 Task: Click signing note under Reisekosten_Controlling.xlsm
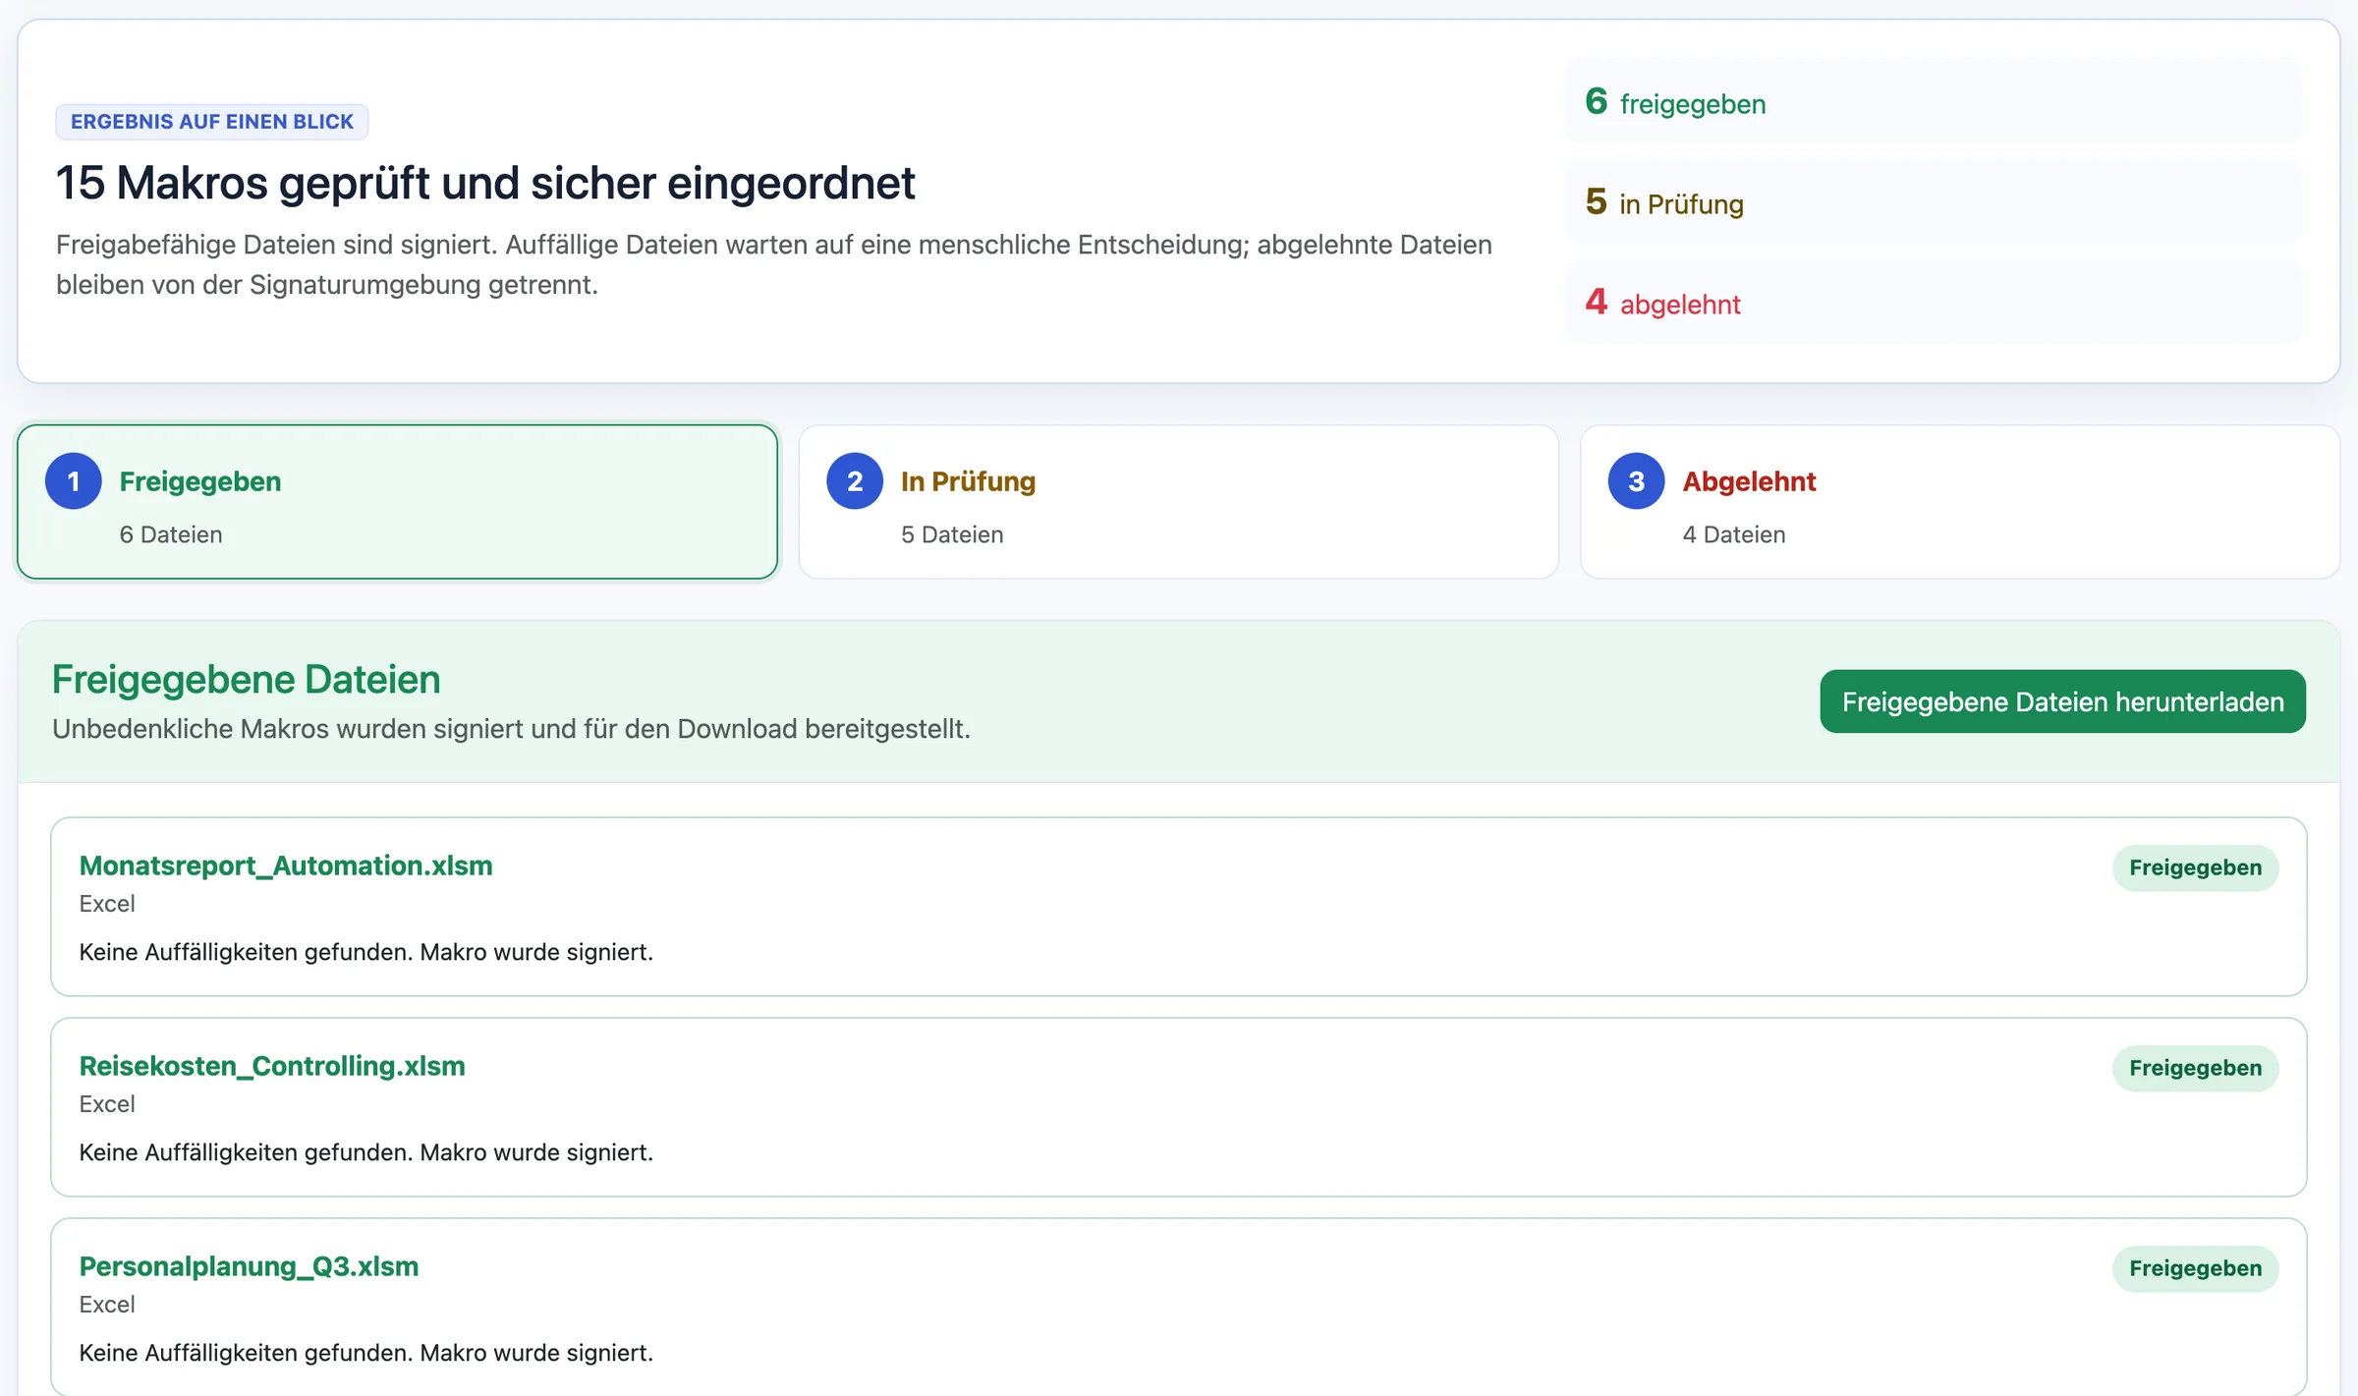[x=365, y=1152]
